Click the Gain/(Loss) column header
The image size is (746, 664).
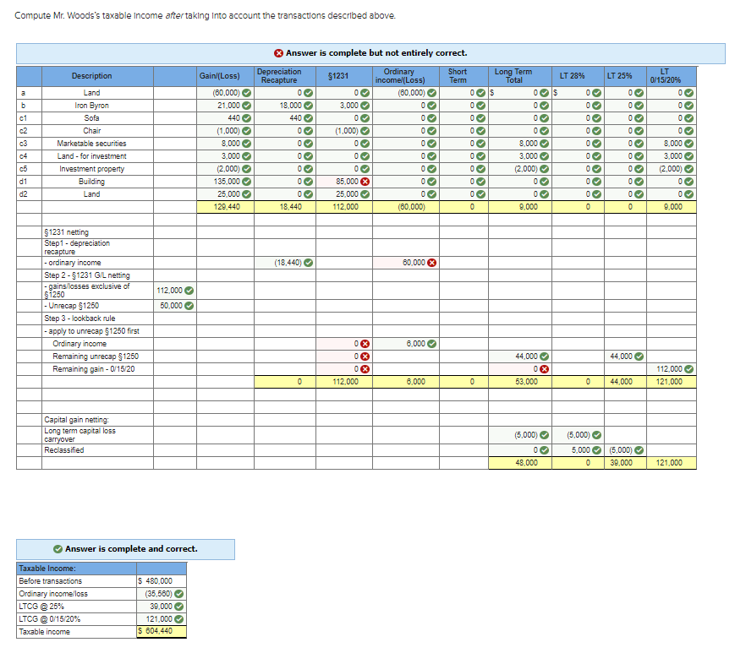226,76
